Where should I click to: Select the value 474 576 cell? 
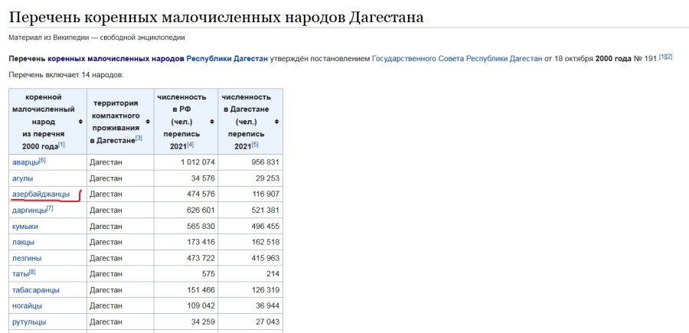(186, 194)
